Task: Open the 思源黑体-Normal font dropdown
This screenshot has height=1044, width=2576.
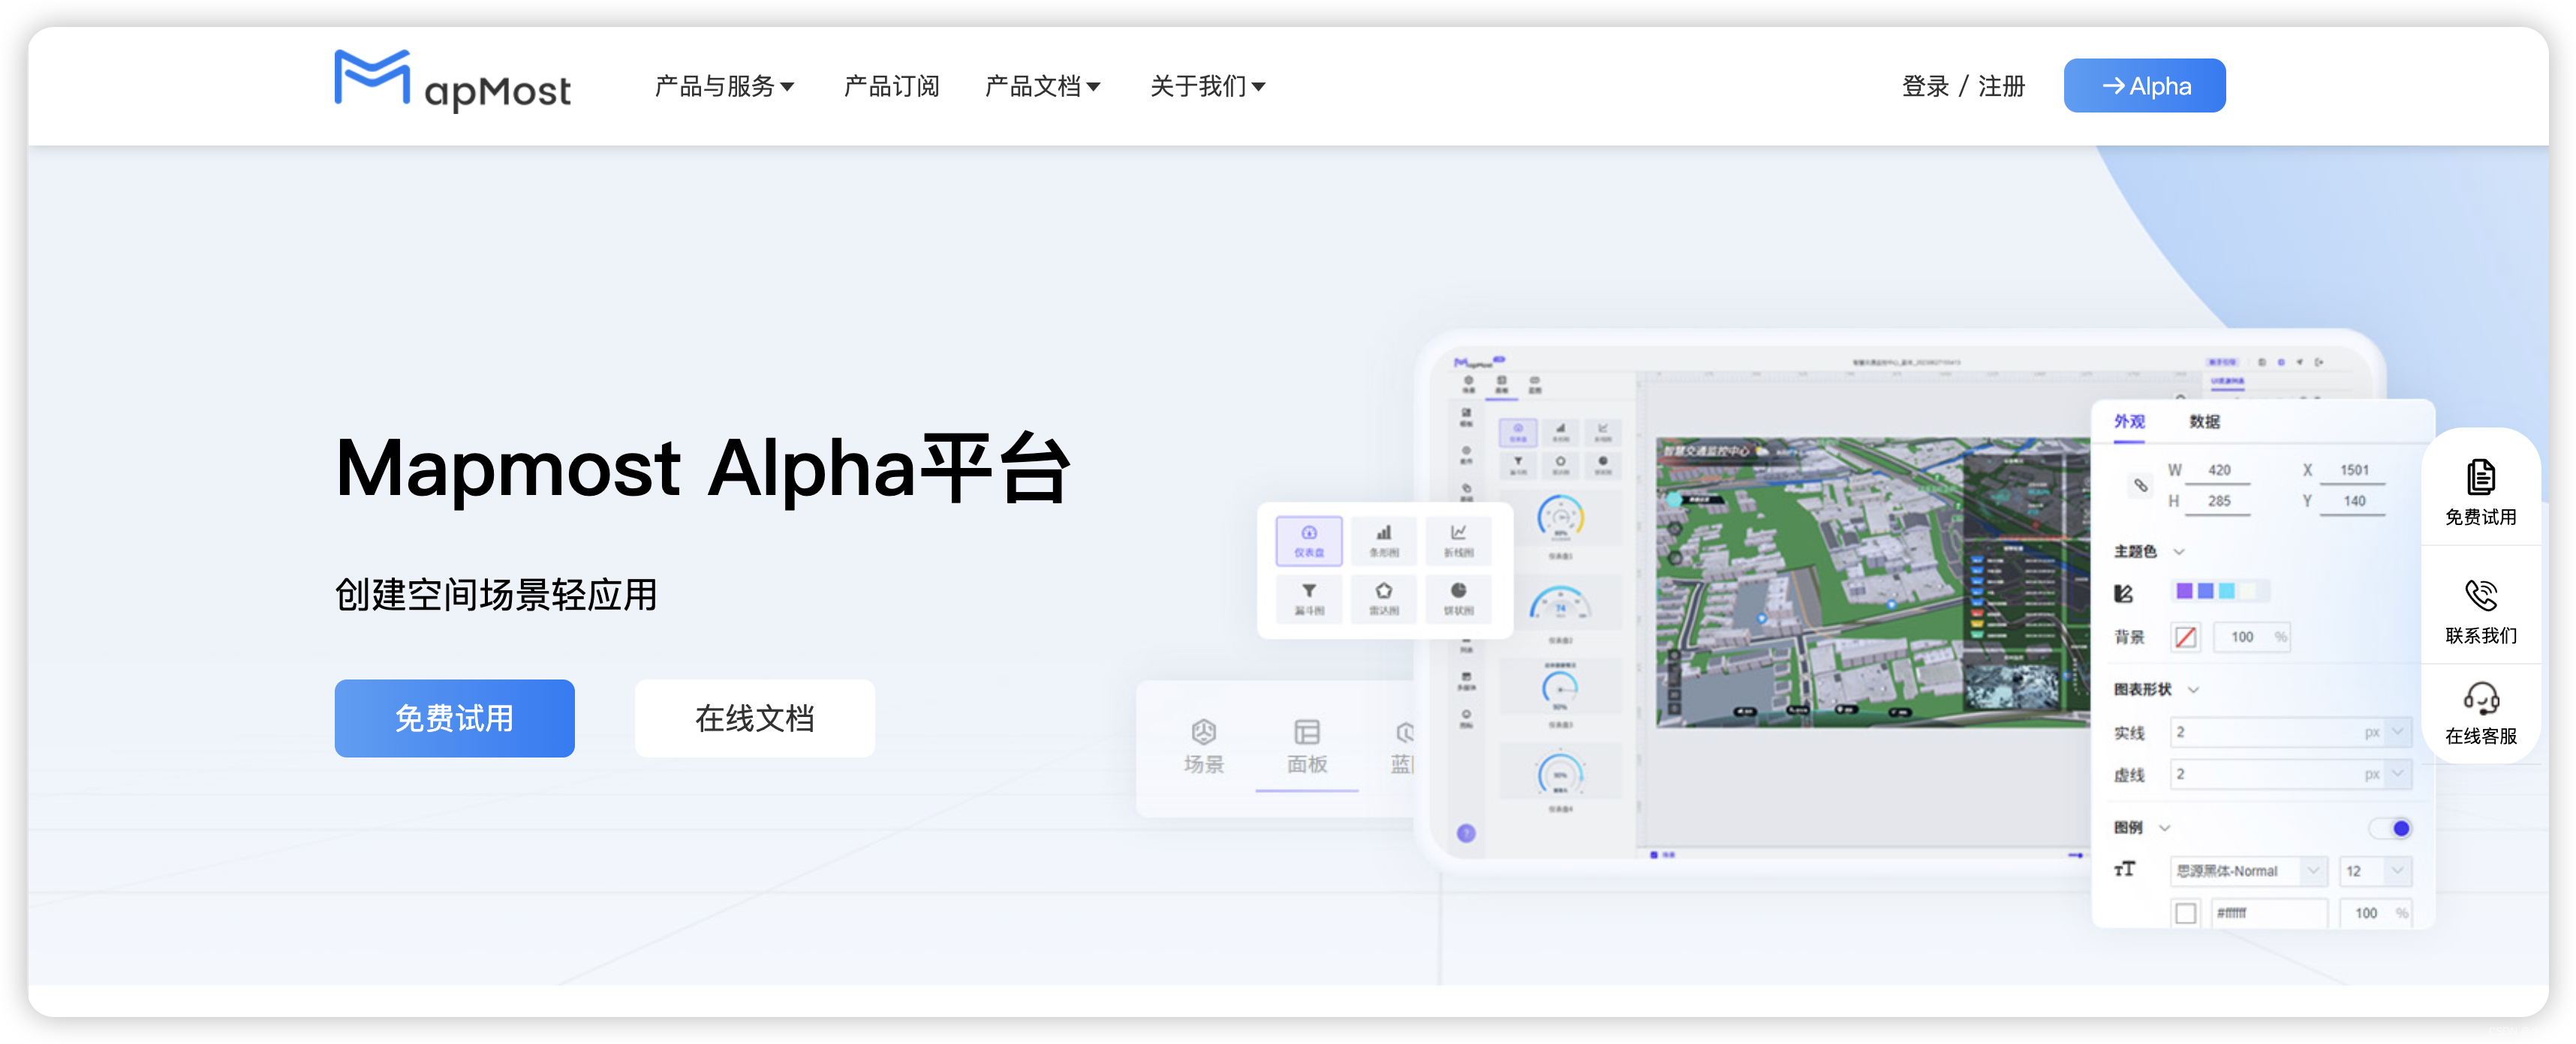Action: coord(2248,871)
